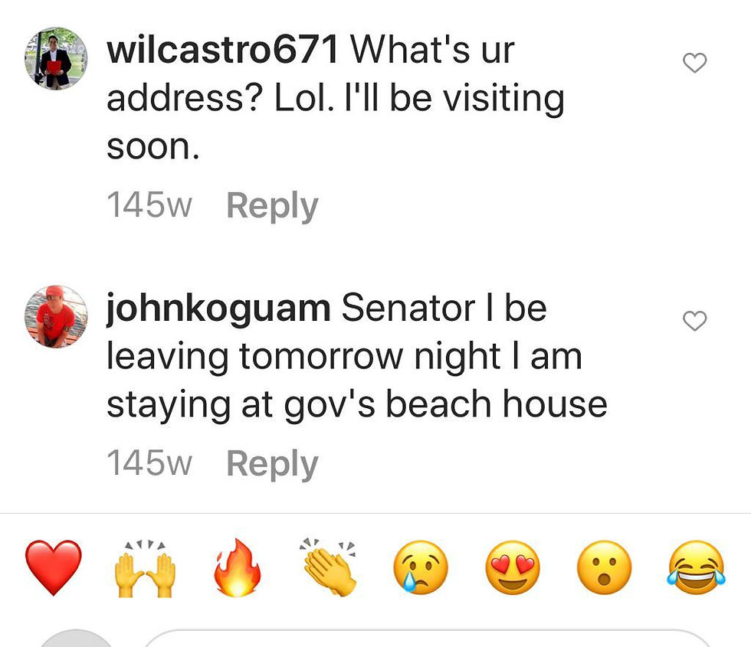751x647 pixels.
Task: Tap the 145w timestamp under johnkoguam's comment
Action: 149,462
